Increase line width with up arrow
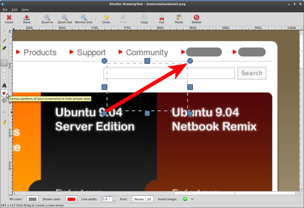Image resolution: width=304 pixels, height=208 pixels. point(114,198)
